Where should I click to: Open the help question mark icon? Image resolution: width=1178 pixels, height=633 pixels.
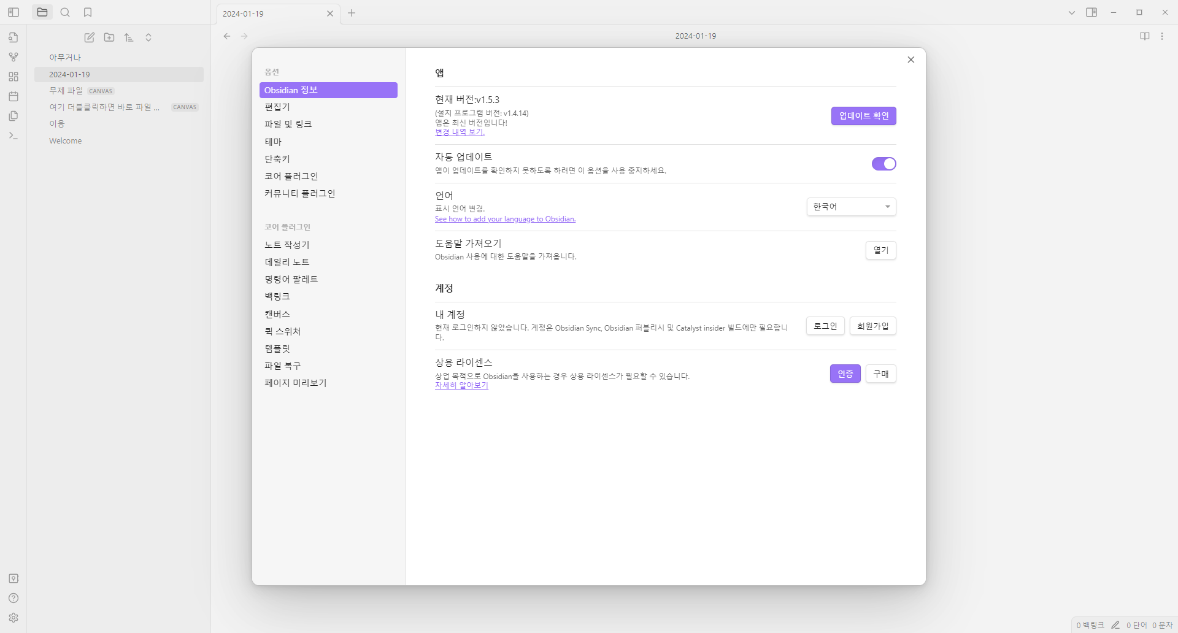(x=13, y=598)
